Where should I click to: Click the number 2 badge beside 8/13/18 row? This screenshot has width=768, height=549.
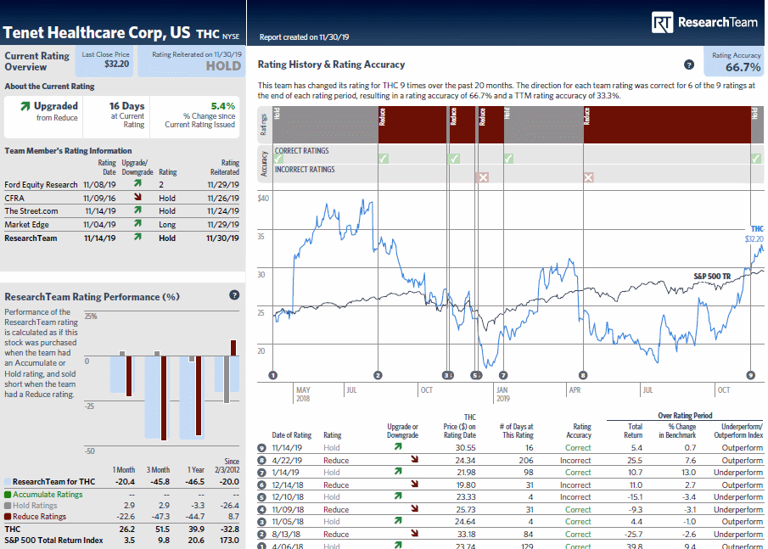(x=262, y=535)
